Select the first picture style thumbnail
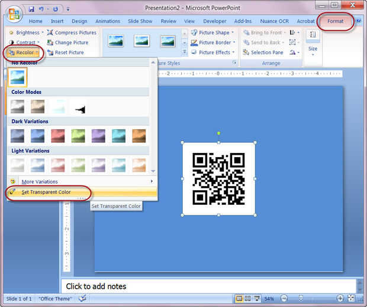This screenshot has height=307, width=367. [x=116, y=41]
